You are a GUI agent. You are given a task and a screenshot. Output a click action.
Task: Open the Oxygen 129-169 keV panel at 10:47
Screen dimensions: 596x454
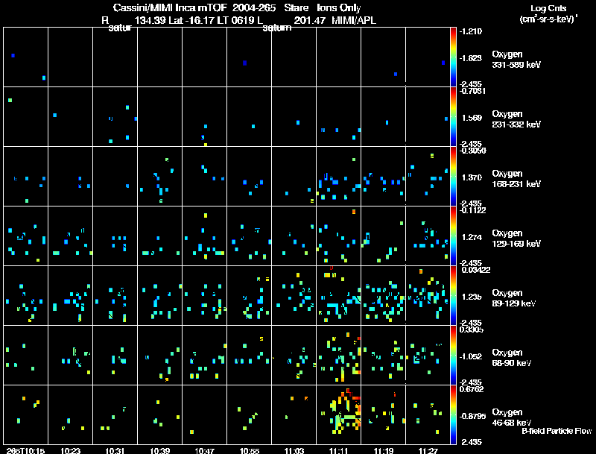(204, 236)
